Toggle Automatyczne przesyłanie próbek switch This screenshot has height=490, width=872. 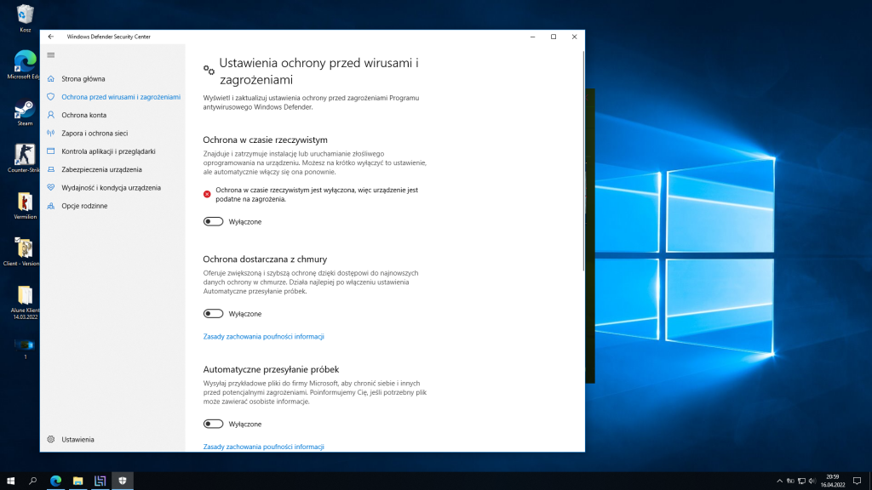pos(213,424)
